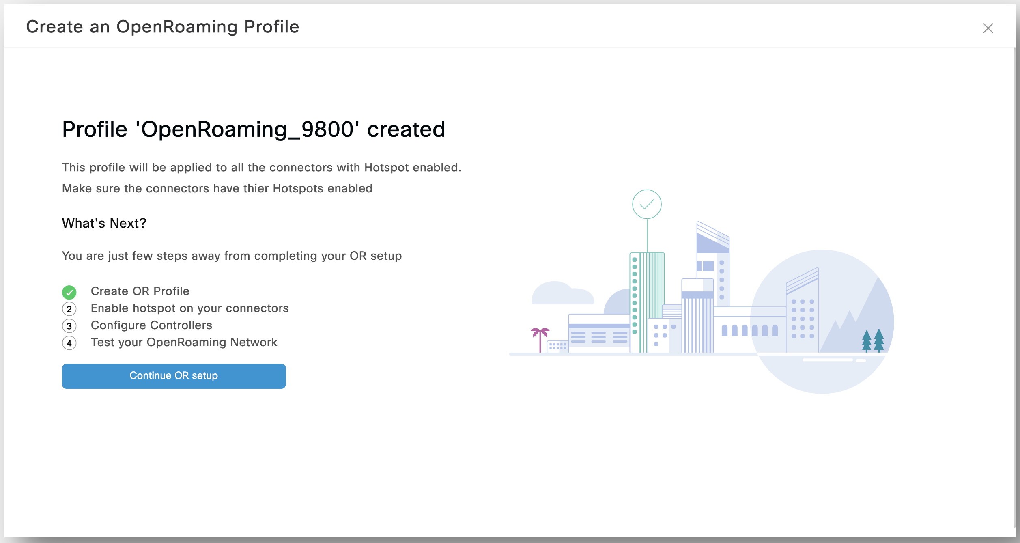1020x543 pixels.
Task: Select the step 3 circle icon
Action: (69, 326)
